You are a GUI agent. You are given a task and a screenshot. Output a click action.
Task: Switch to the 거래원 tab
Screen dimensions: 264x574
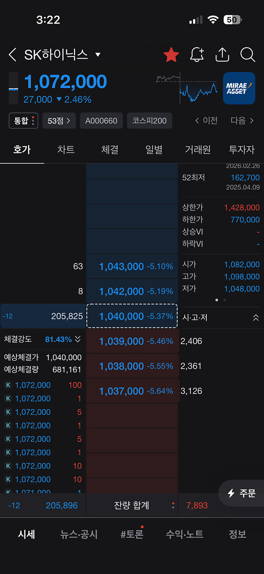(198, 150)
